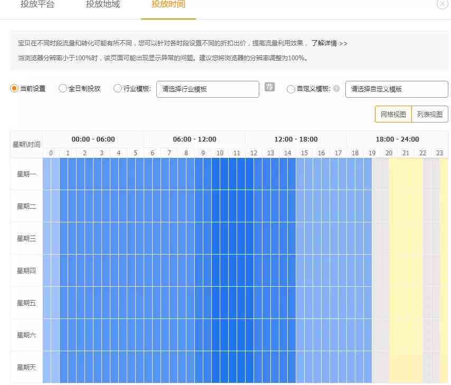Image resolution: width=451 pixels, height=385 pixels.
Task: Switch to 列表视图 list view
Action: [x=430, y=114]
